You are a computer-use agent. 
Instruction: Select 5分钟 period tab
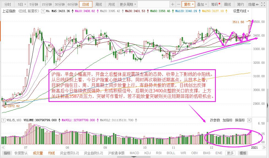(x=34, y=4)
